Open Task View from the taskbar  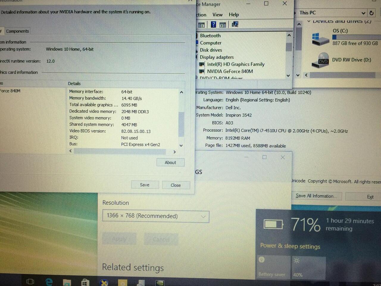(30, 281)
